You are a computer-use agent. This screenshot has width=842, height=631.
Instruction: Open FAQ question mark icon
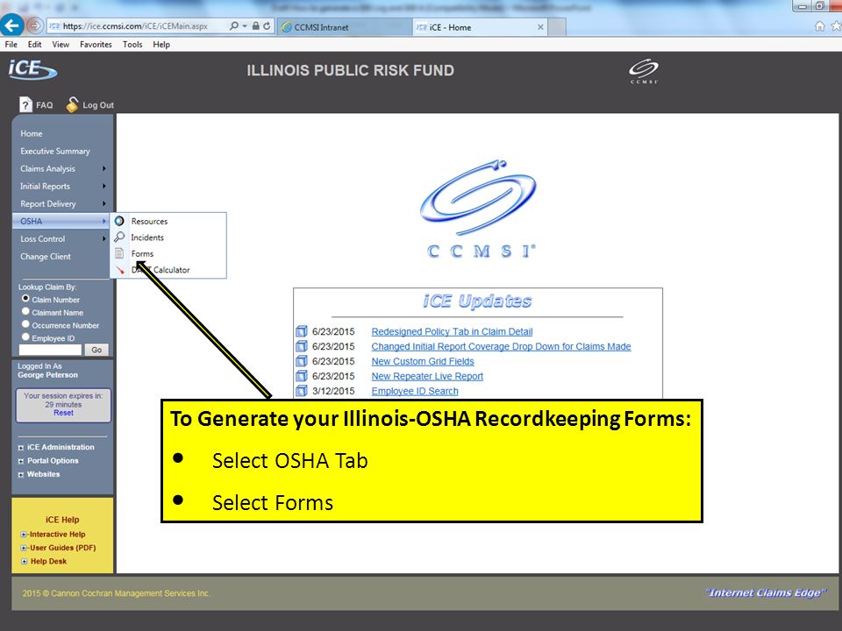pyautogui.click(x=25, y=104)
